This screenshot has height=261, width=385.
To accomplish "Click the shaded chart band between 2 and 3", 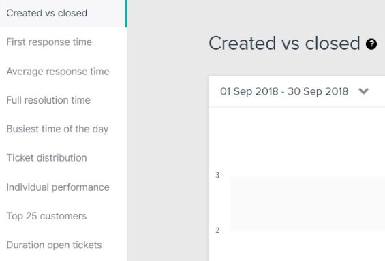I will coord(307,204).
